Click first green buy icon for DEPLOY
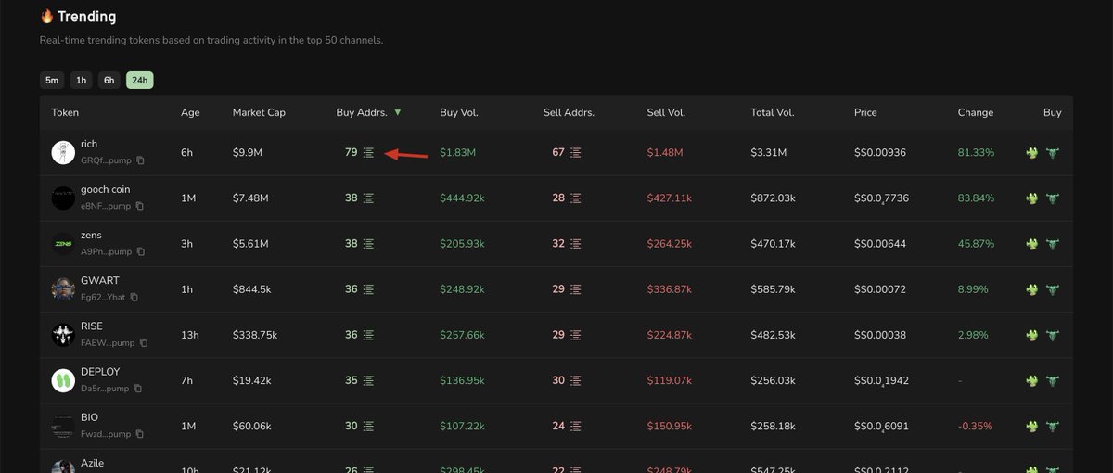This screenshot has height=473, width=1113. pos(1032,380)
